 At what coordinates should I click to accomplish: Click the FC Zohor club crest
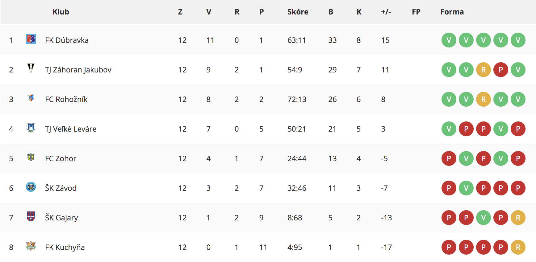tap(31, 157)
